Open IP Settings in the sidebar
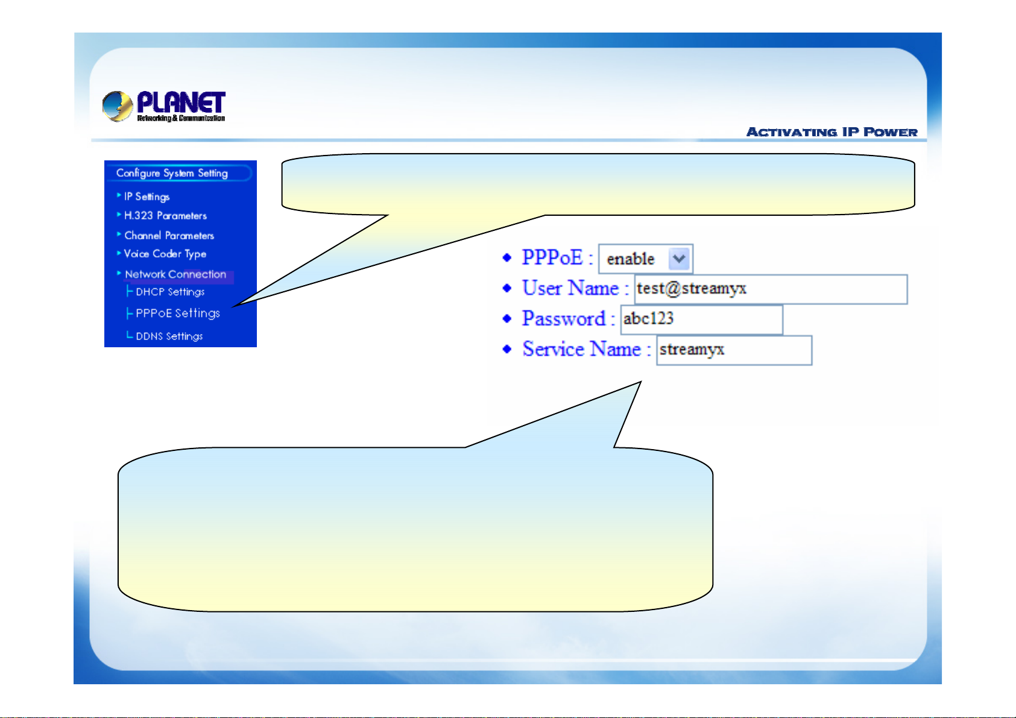 [147, 197]
